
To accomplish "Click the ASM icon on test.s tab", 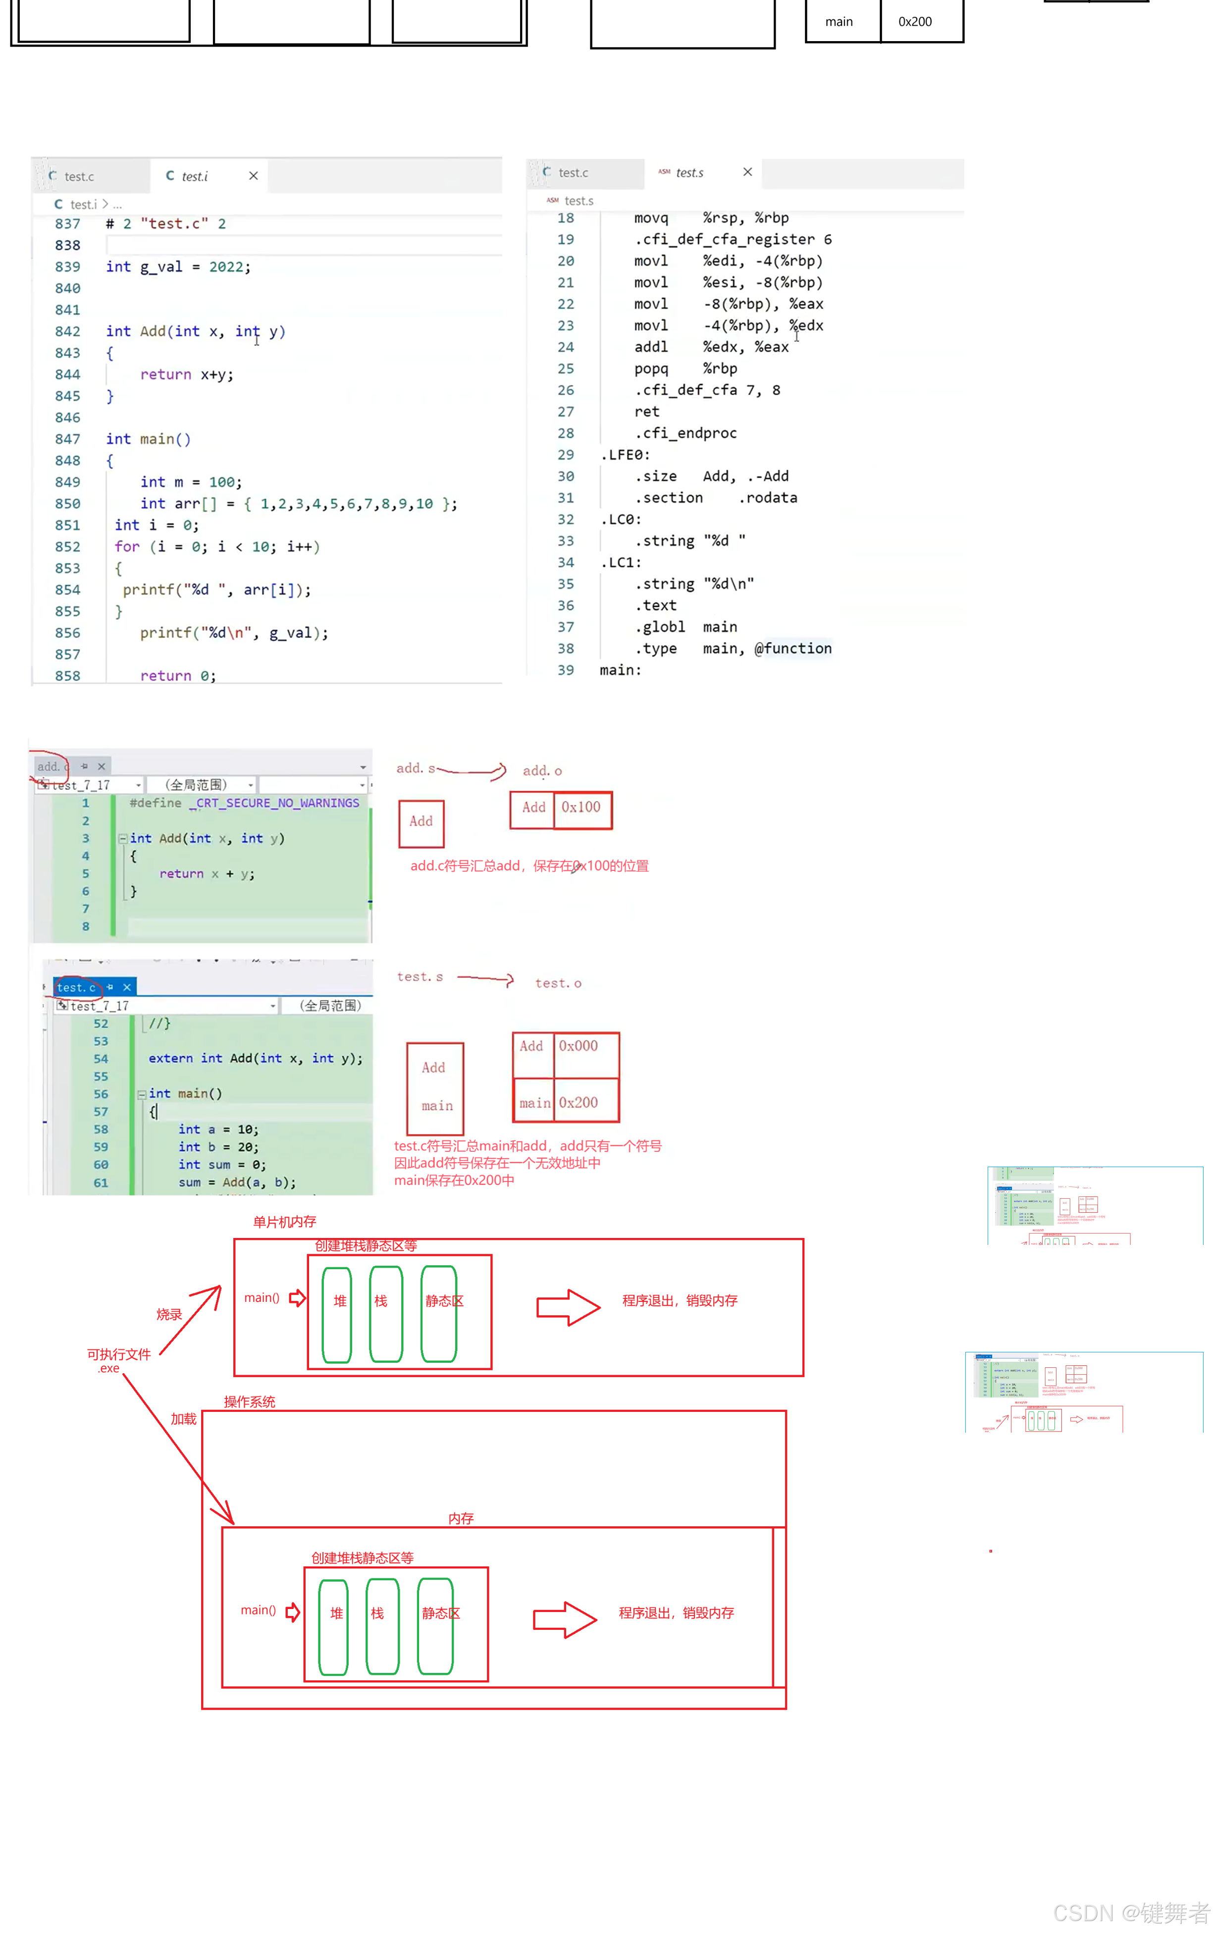I will (x=664, y=172).
